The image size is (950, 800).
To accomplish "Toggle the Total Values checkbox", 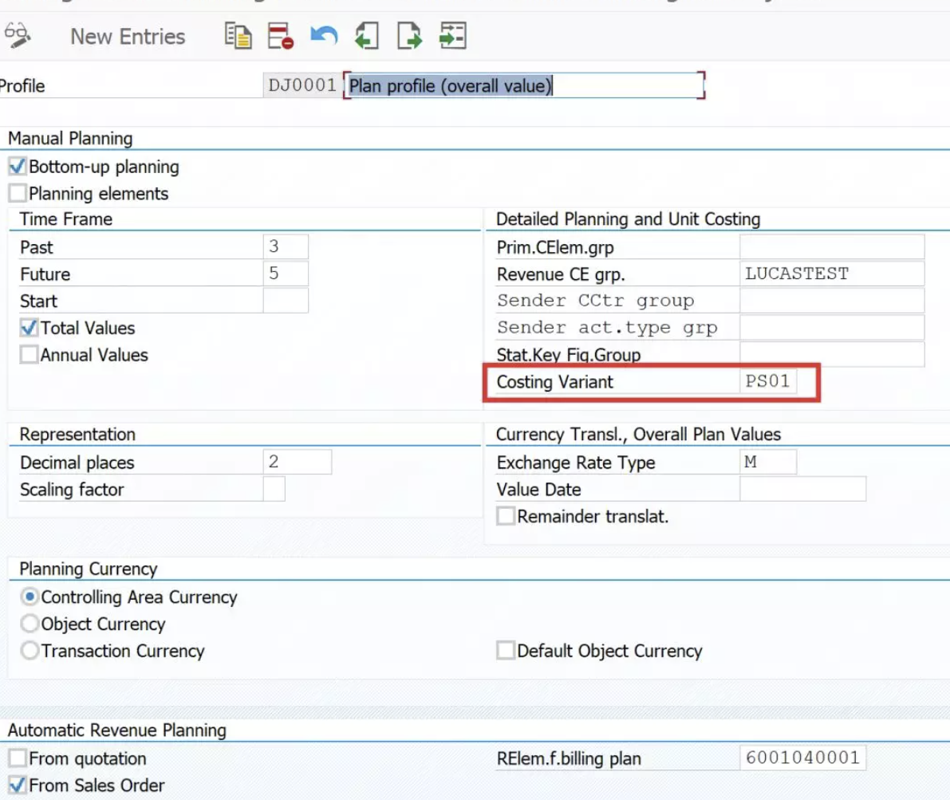I will 29,328.
